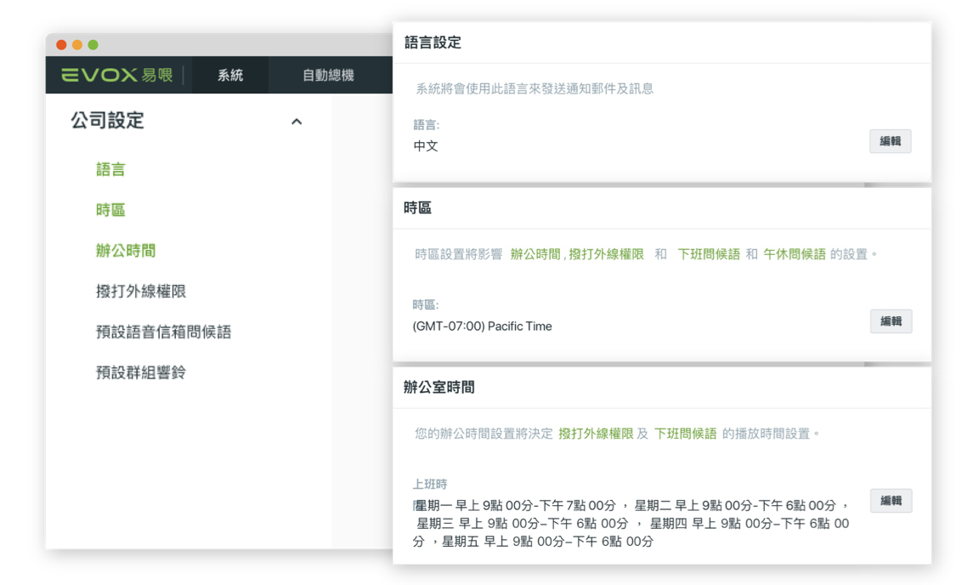
Task: Edit the 語言 setting via 編輯 button
Action: [x=891, y=141]
